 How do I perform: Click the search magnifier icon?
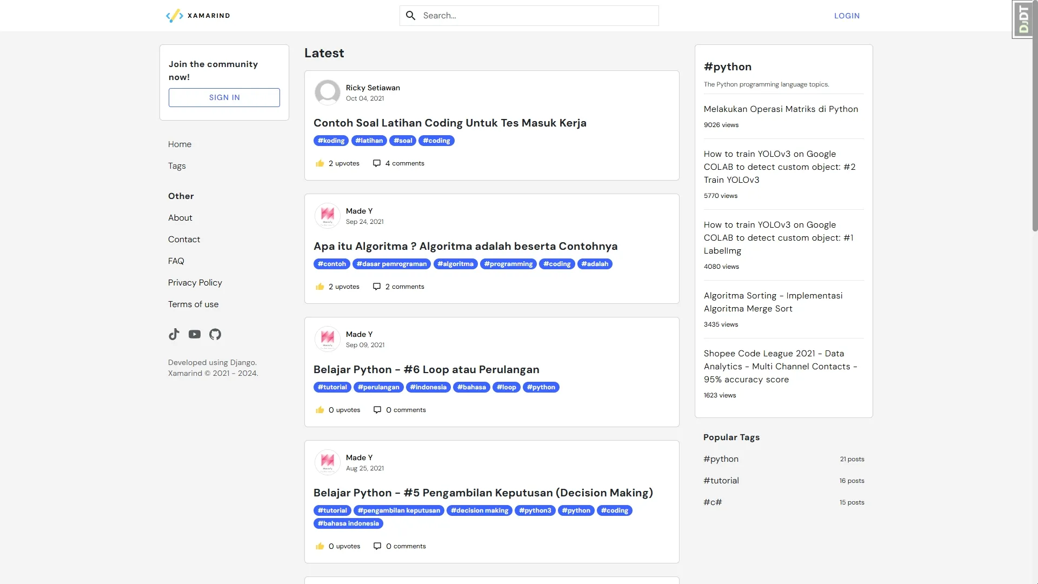(x=411, y=16)
